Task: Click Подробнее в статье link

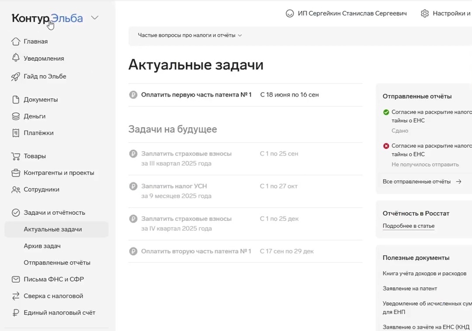Action: [409, 226]
